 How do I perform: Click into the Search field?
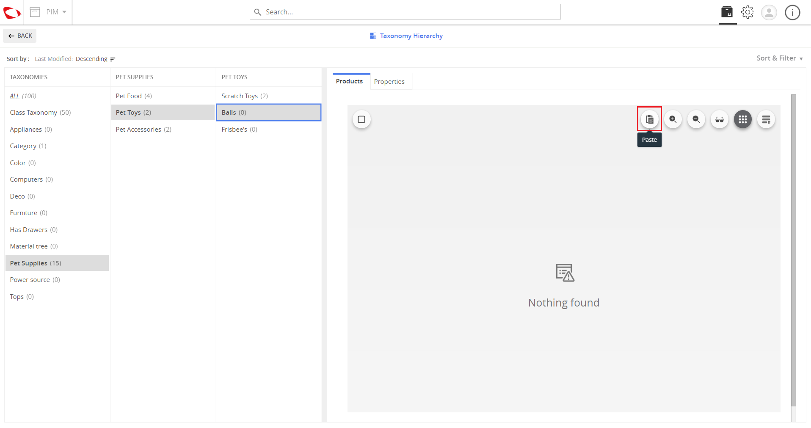[405, 12]
